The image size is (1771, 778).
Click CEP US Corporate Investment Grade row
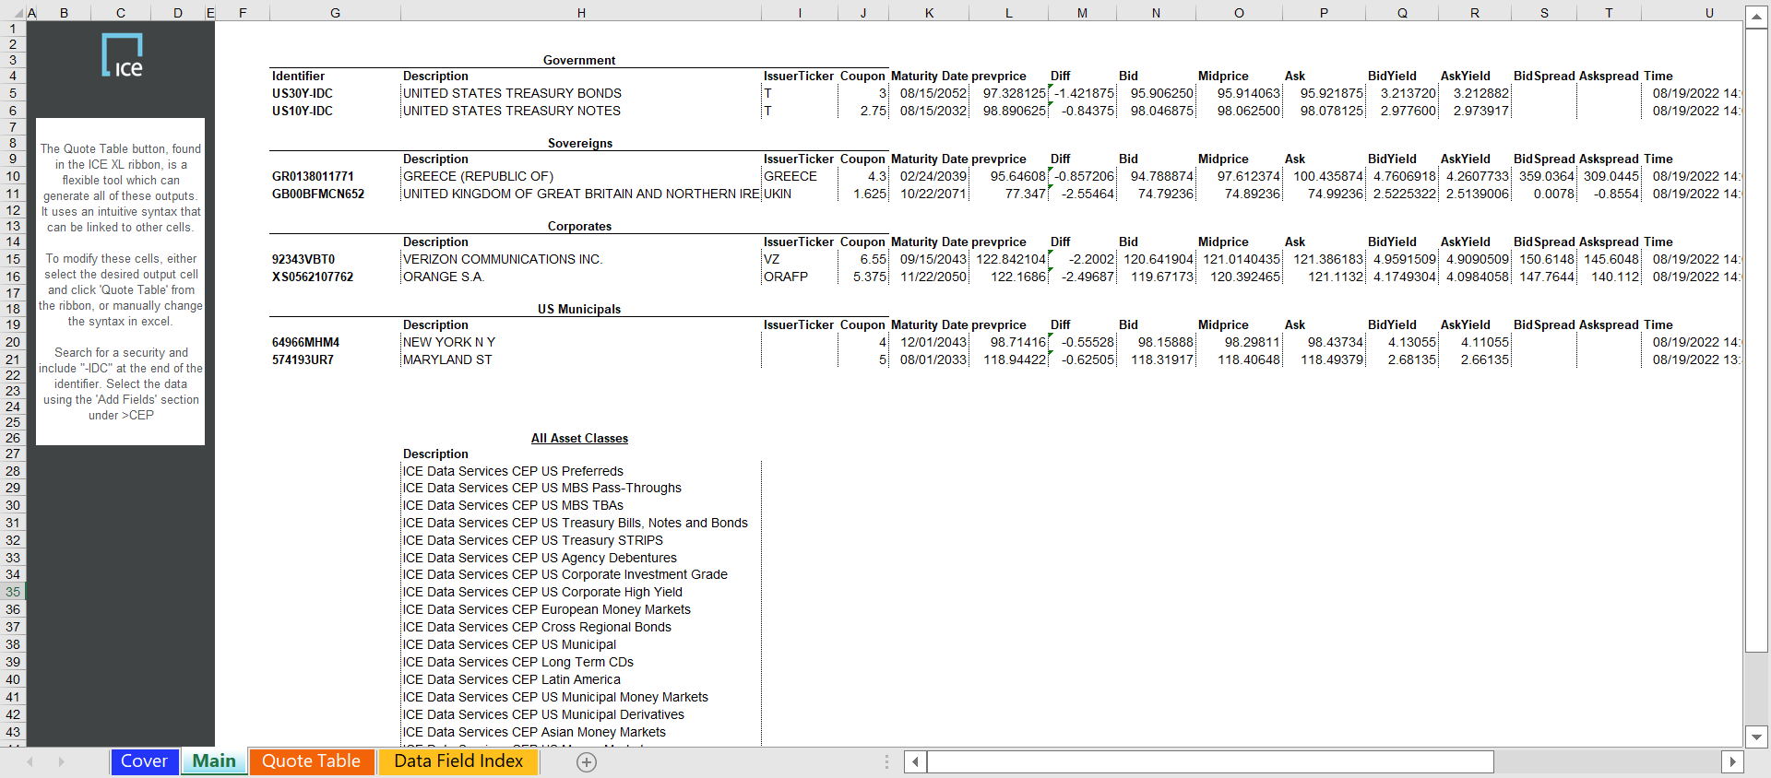pyautogui.click(x=581, y=574)
